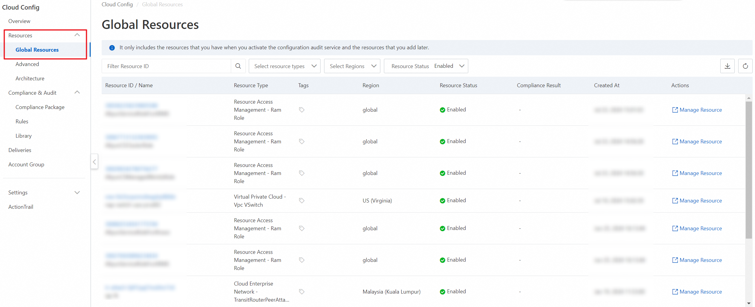
Task: Select Global Resources in sidebar
Action: coord(37,50)
